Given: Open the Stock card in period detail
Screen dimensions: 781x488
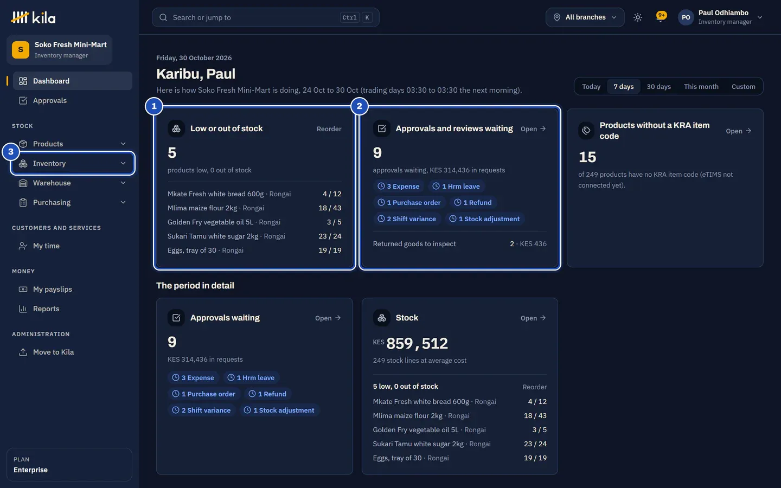Looking at the screenshot, I should tap(533, 318).
